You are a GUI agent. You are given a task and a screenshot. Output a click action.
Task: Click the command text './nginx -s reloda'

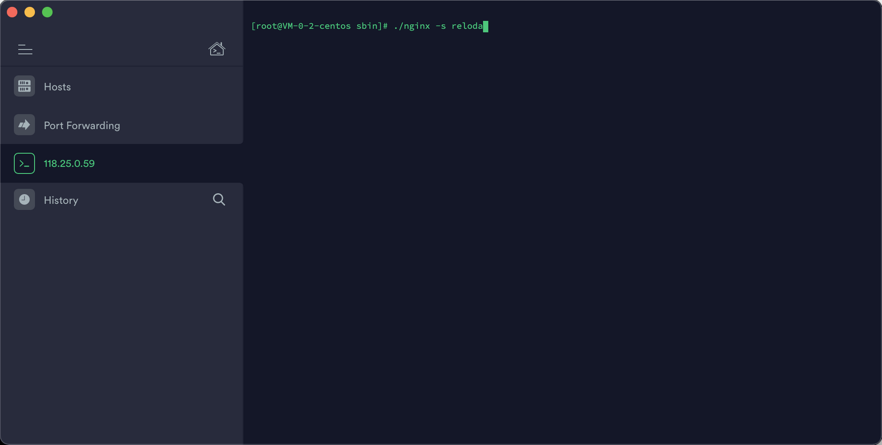pyautogui.click(x=438, y=26)
